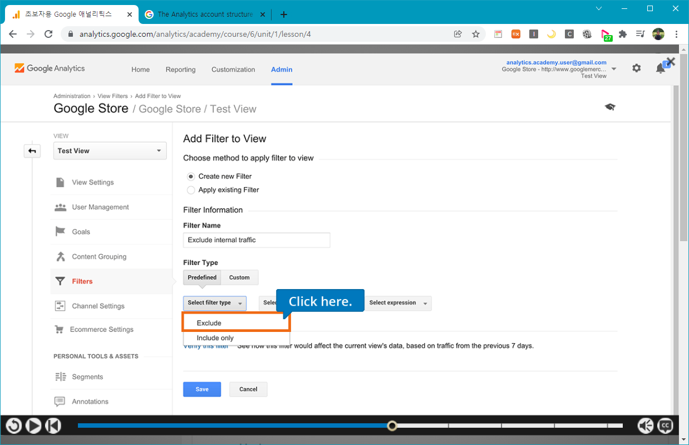Choose Include only from the filter type list
Image resolution: width=689 pixels, height=445 pixels.
click(x=237, y=338)
